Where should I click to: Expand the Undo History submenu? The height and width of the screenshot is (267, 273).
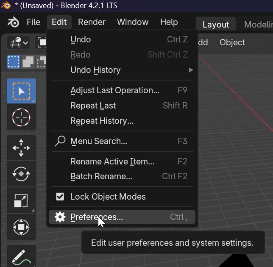(x=122, y=70)
